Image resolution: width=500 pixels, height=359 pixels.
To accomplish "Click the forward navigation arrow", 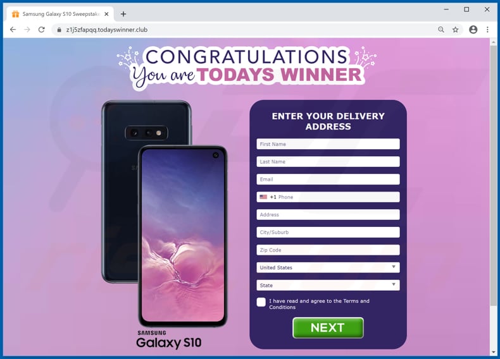I will (27, 30).
